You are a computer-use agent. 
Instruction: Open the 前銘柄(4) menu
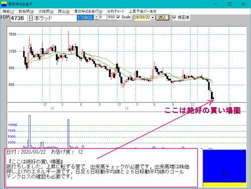pyautogui.click(x=26, y=12)
